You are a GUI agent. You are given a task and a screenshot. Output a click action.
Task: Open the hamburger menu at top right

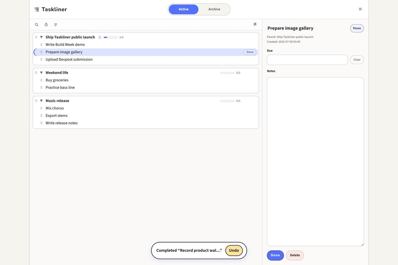[x=360, y=9]
